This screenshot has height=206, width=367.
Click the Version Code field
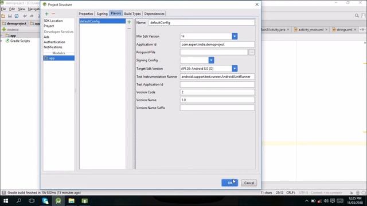point(217,92)
